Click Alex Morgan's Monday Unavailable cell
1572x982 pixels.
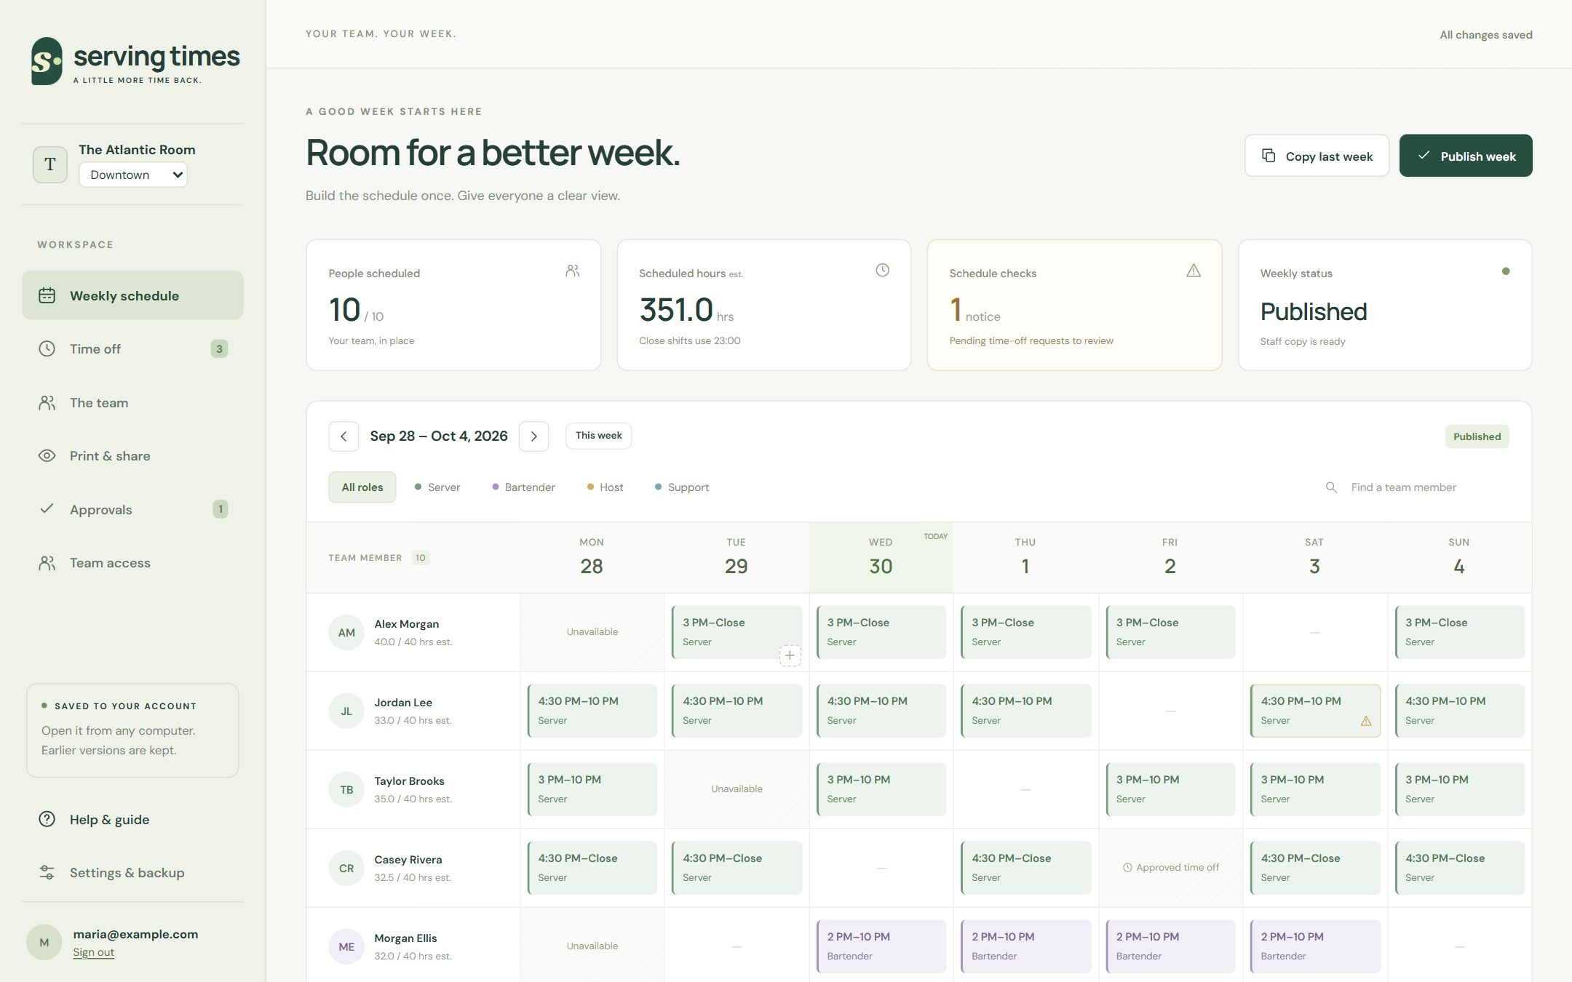(592, 632)
